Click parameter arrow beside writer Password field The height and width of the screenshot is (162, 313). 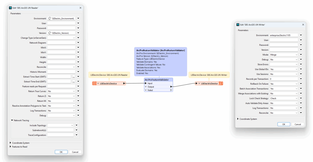point(301,45)
